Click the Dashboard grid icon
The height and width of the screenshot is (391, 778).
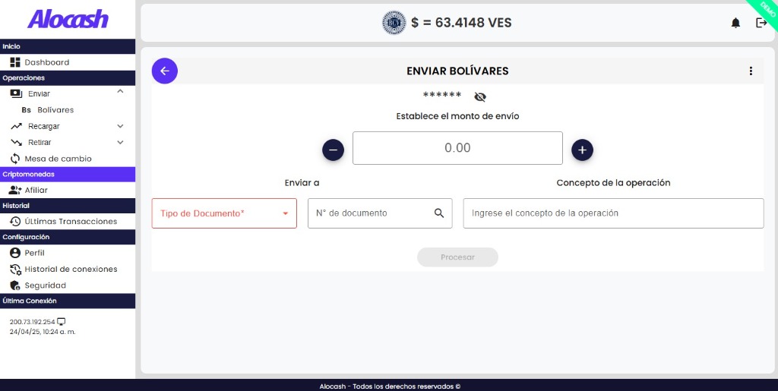click(15, 62)
